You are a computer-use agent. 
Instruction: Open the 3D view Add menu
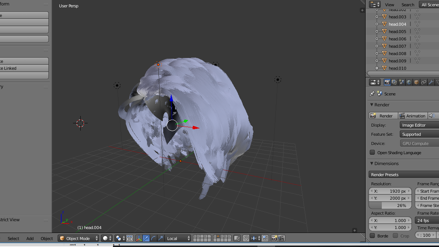tap(30, 238)
